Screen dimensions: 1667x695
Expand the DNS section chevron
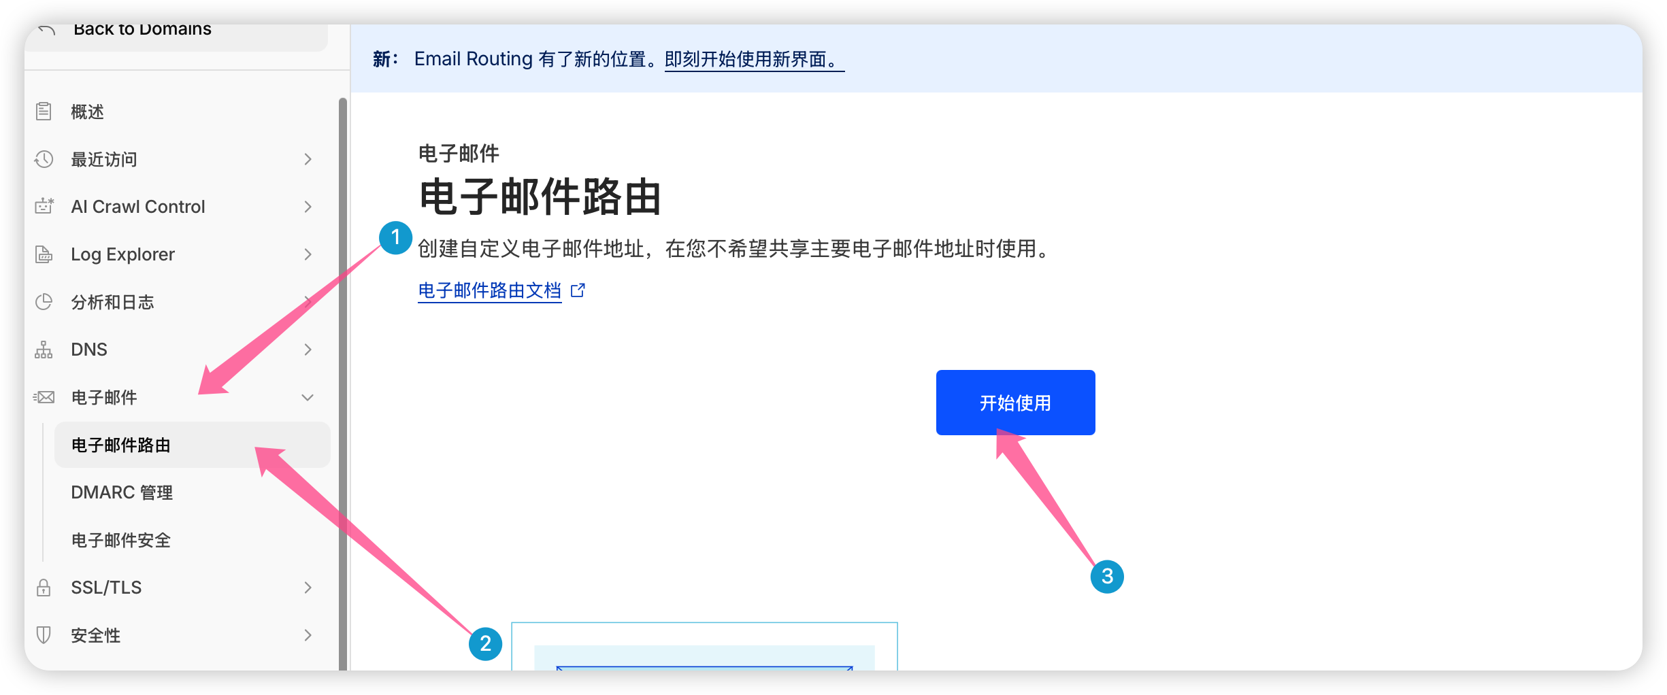[x=308, y=350]
